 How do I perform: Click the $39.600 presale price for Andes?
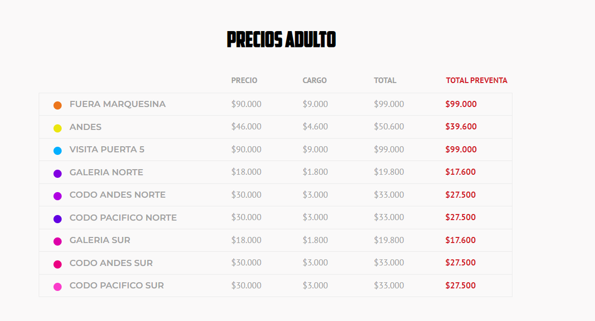[461, 127]
